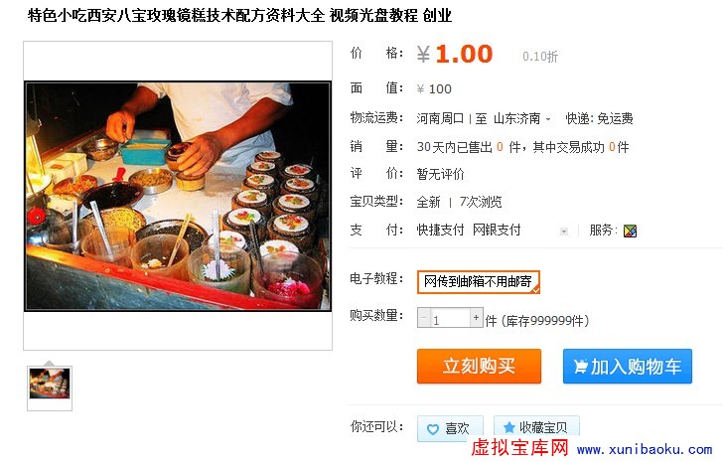Open the product title link
Image resolution: width=723 pixels, height=466 pixels.
click(x=239, y=16)
